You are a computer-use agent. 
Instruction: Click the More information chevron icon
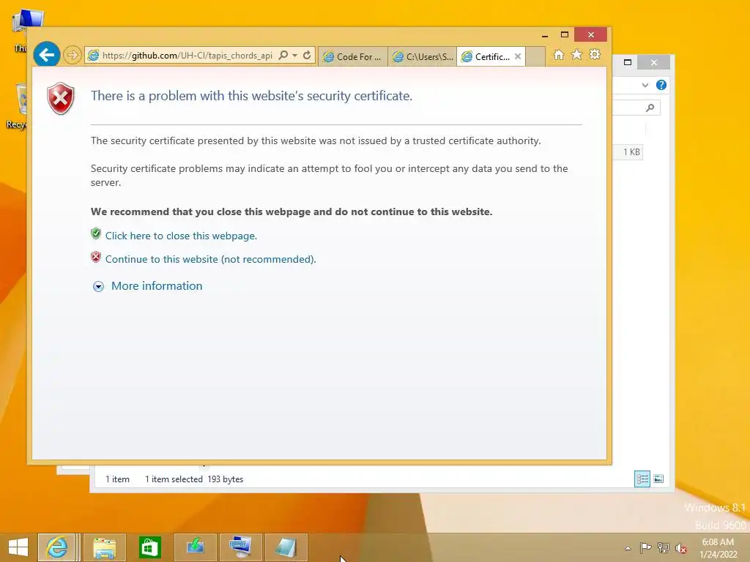(x=99, y=286)
